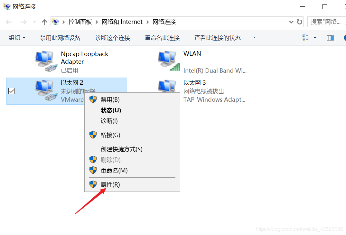Click the 以太网 3 adapter icon
This screenshot has width=346, height=235.
pyautogui.click(x=166, y=87)
